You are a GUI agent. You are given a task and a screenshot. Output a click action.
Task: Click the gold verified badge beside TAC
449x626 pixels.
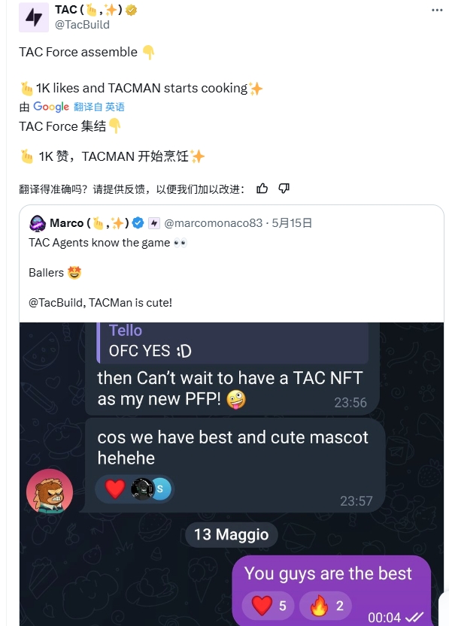[x=132, y=10]
